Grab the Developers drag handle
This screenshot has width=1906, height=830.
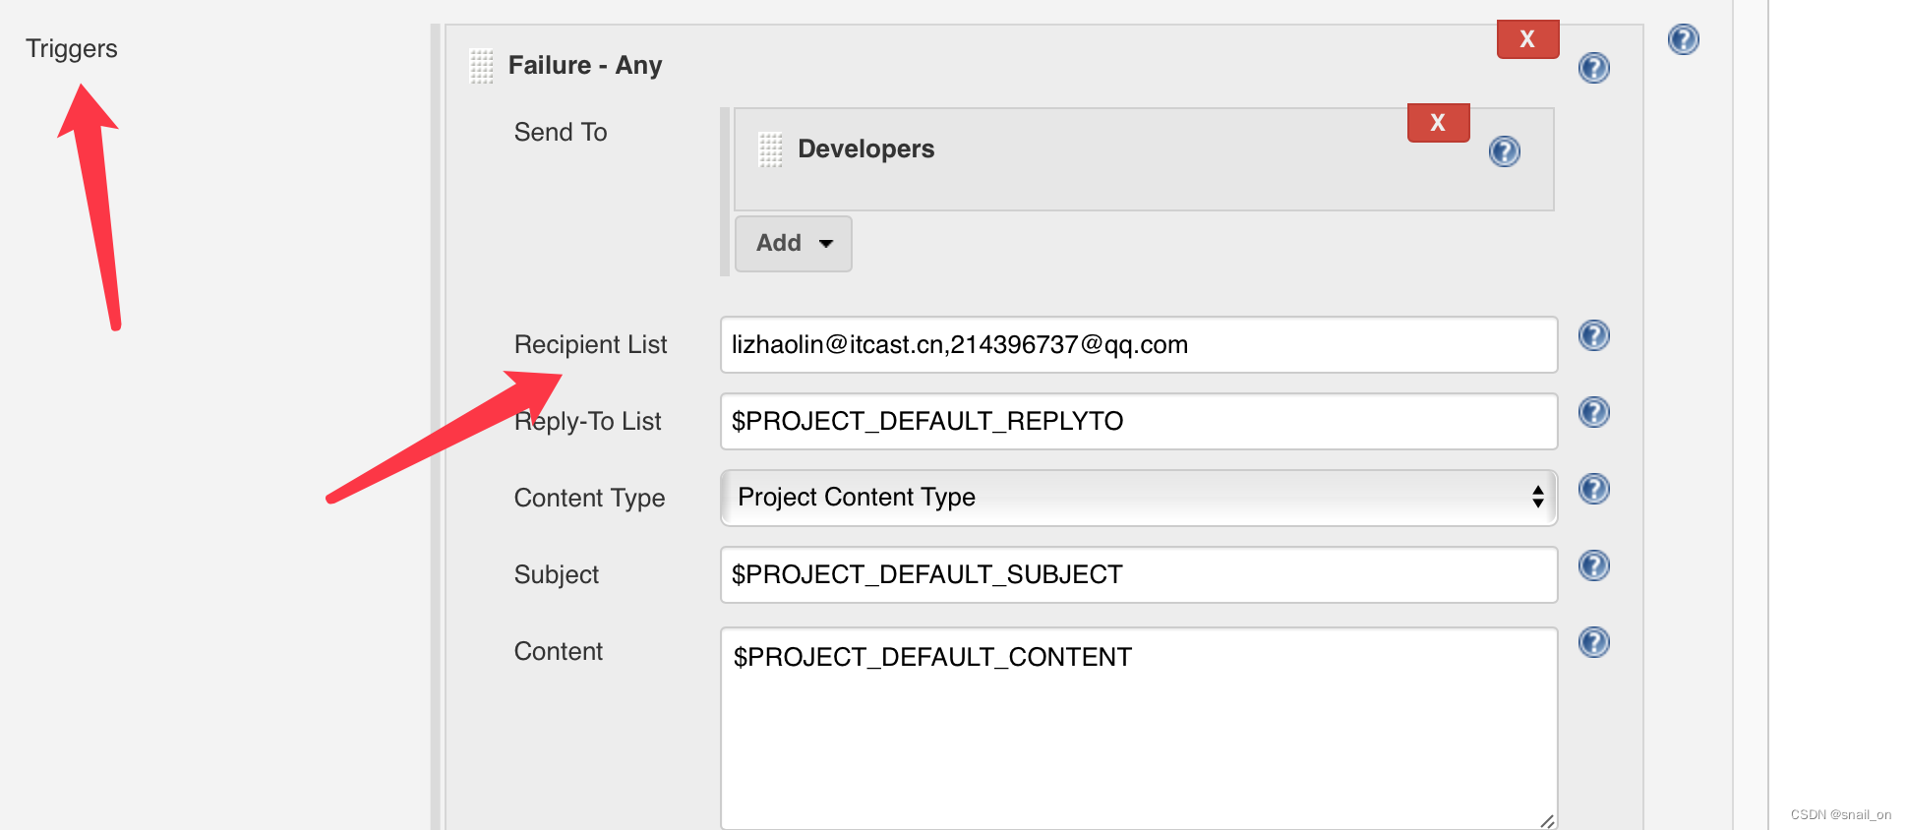click(x=771, y=149)
